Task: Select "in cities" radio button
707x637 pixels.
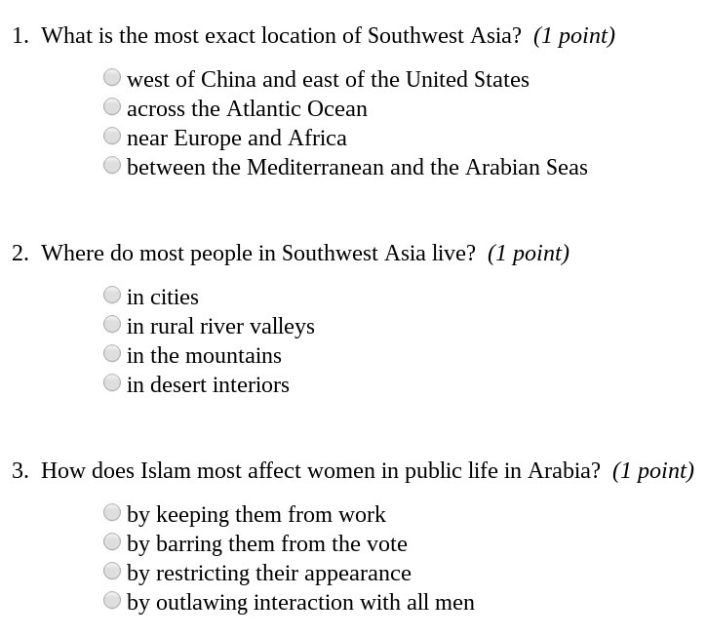Action: (x=112, y=295)
